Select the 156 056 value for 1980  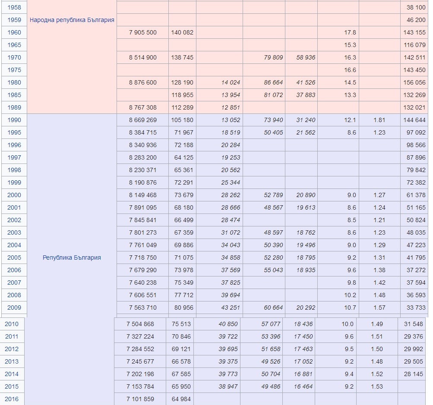click(414, 82)
